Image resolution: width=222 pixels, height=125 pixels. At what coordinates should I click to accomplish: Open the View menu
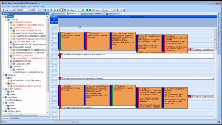[8, 7]
